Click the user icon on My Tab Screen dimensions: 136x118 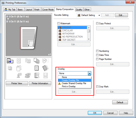[x=6, y=9]
